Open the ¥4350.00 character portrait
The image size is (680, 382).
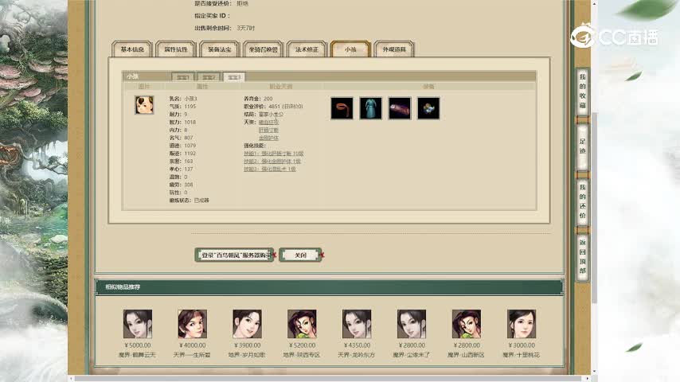357,324
